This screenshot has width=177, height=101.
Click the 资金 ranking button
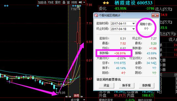tap(106, 86)
